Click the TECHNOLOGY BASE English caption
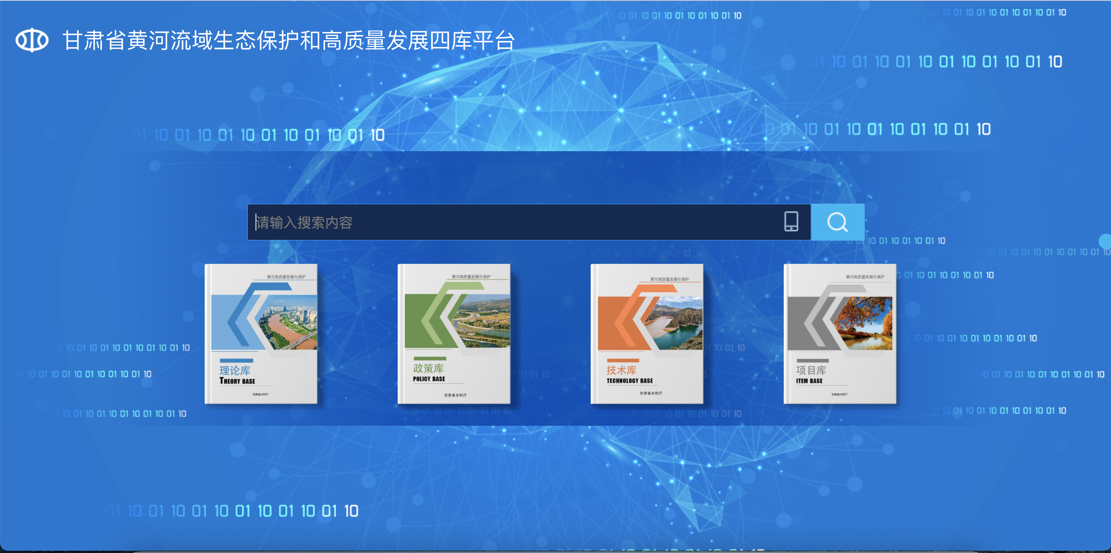The height and width of the screenshot is (553, 1111). tap(629, 381)
